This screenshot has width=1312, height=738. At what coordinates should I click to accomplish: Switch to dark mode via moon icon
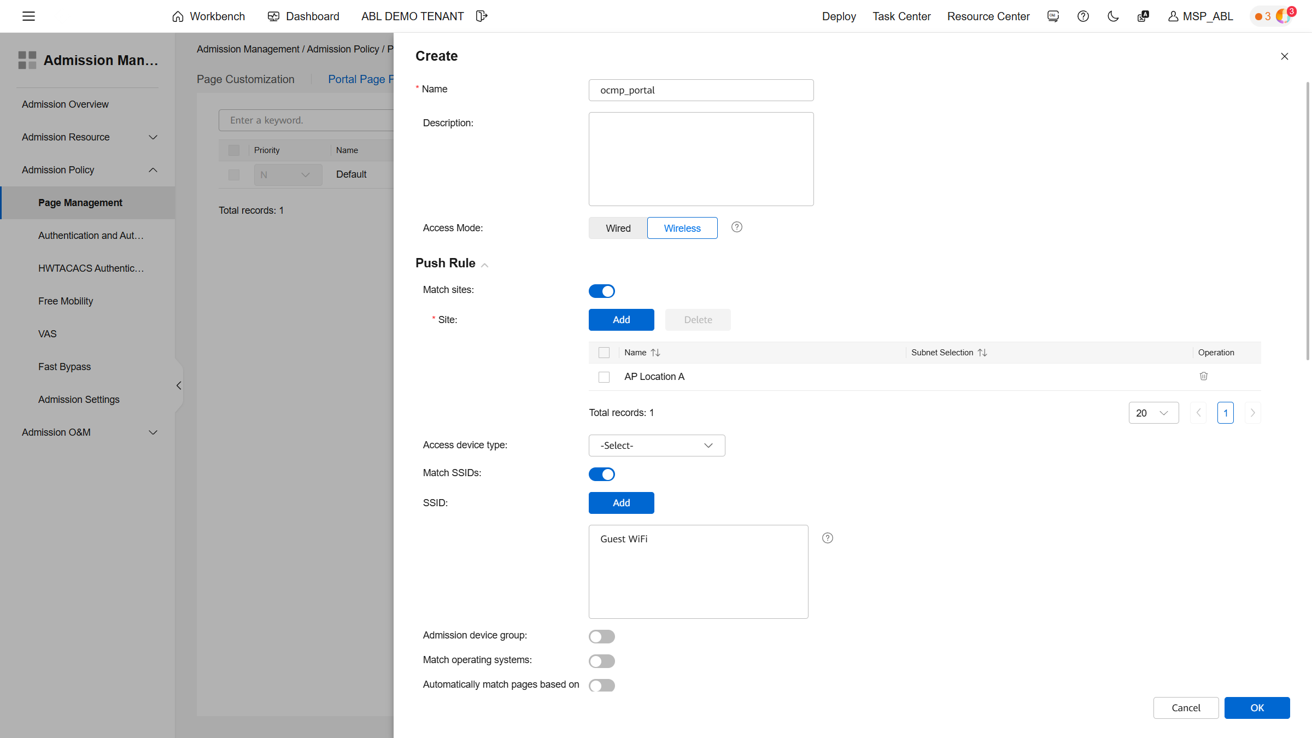pos(1113,16)
